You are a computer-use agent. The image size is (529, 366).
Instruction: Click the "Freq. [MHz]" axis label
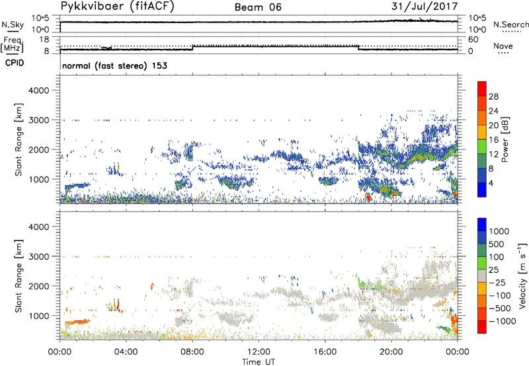[12, 45]
